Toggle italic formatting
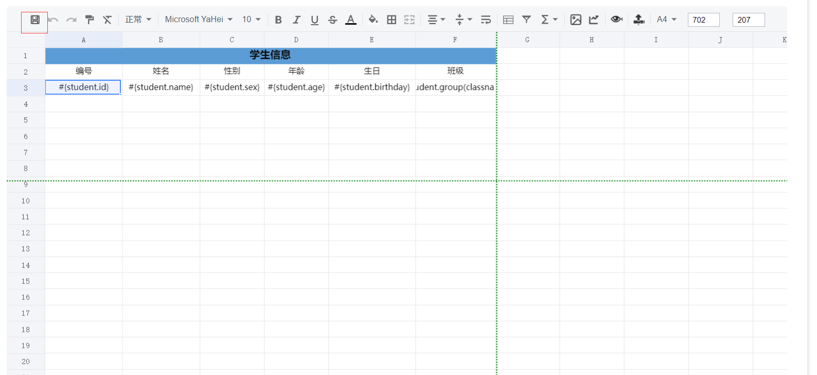 pos(296,20)
